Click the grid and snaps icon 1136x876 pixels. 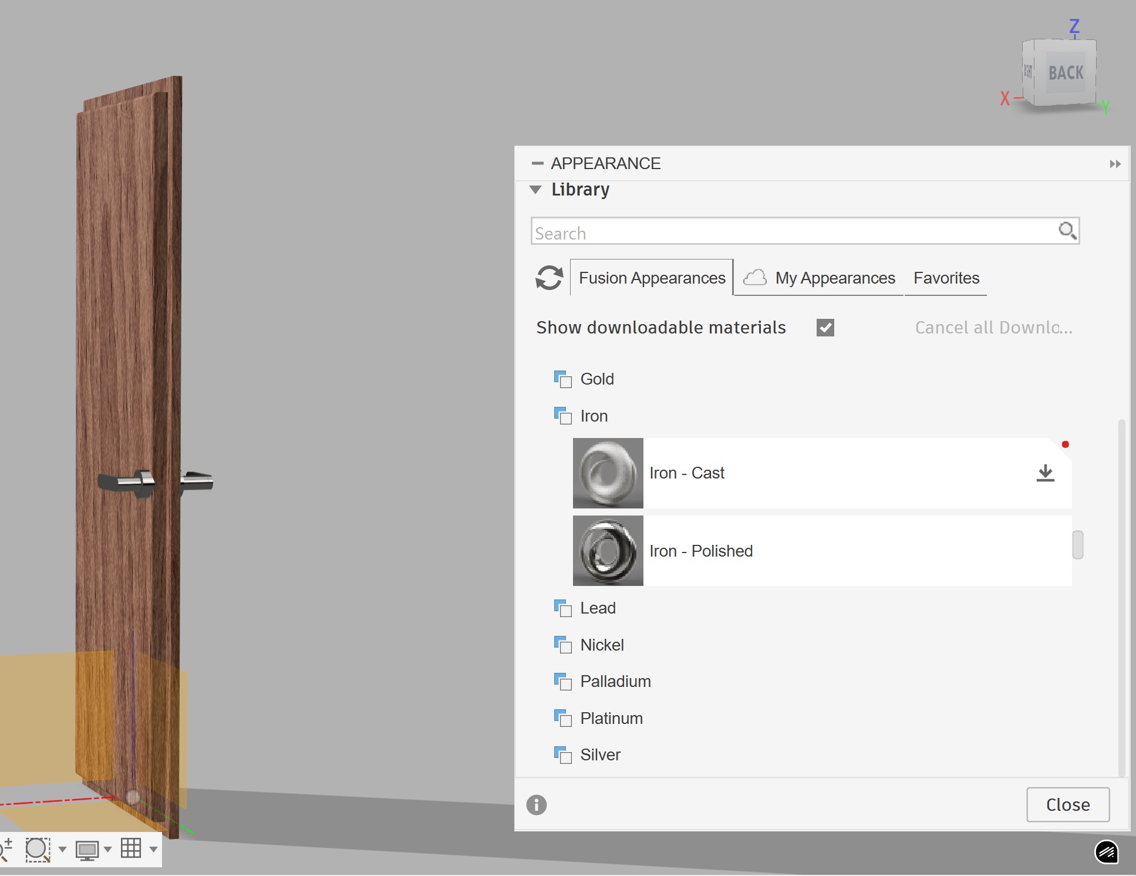tap(131, 848)
